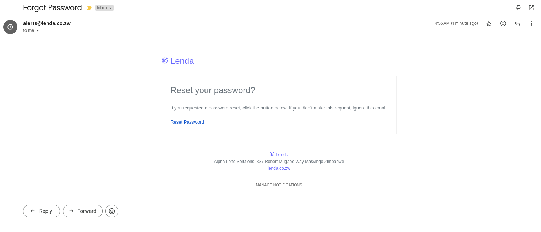Viewport: 541px width, 232px height.
Task: Open the lenda.co.zw footer link
Action: (x=279, y=168)
